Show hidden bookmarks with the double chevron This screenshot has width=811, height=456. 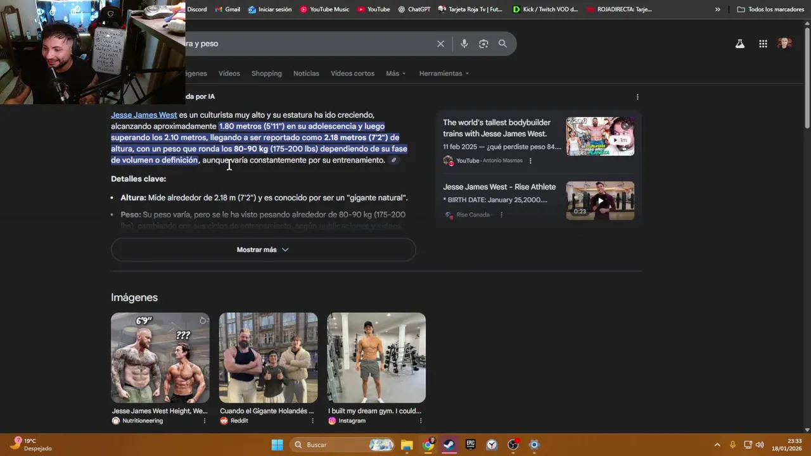tap(717, 9)
